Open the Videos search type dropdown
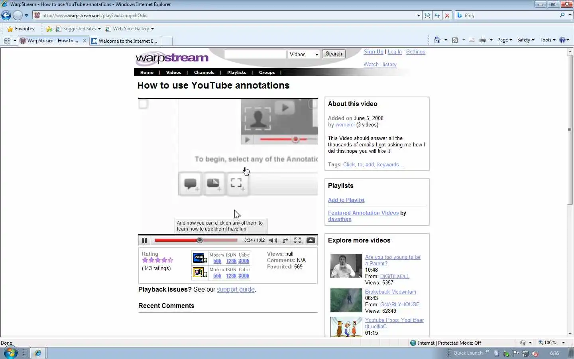This screenshot has height=359, width=574. point(304,54)
